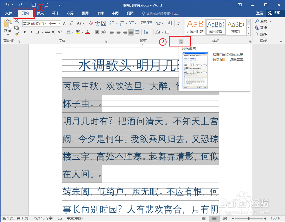Toggle italic formatting on the selection
Image resolution: width=285 pixels, height=222 pixels.
point(31,32)
